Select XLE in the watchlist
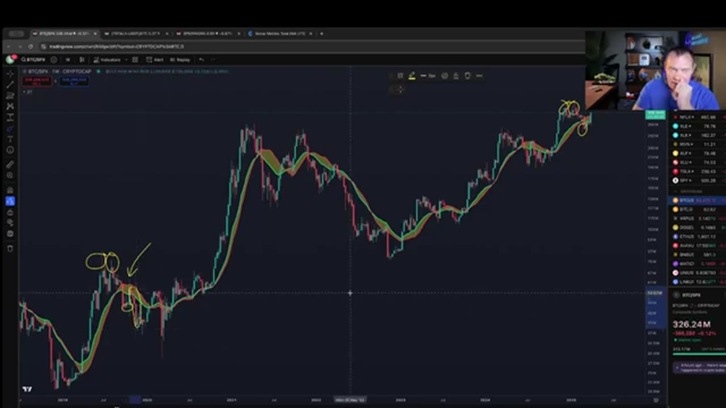Screen dimensions: 726x408 tap(698, 126)
